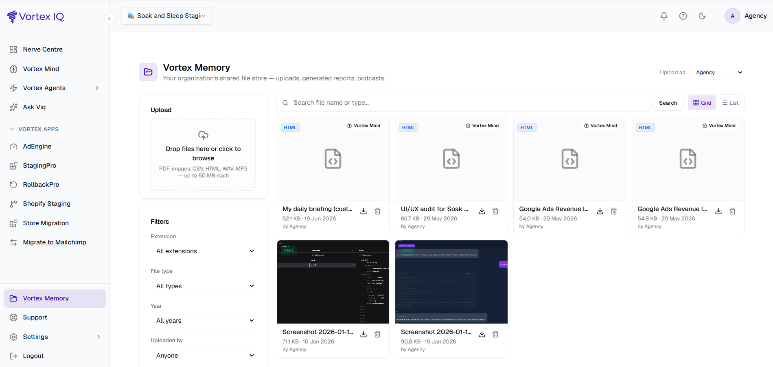Screen dimensions: 773x367
Task: Download UI/UX audit for Soak file
Action: (x=482, y=211)
